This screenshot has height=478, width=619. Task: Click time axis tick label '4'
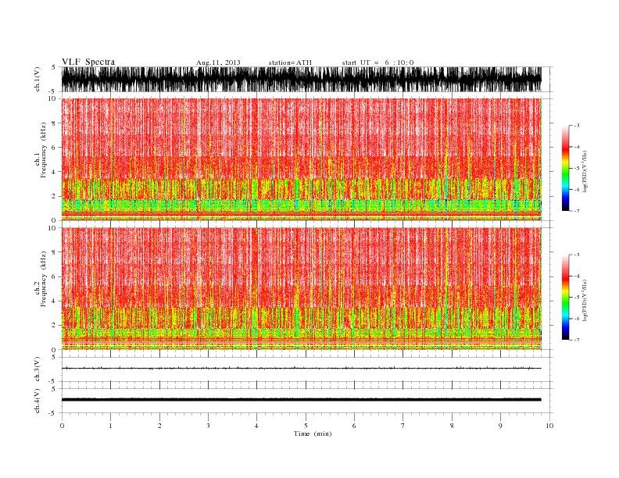[x=257, y=426]
